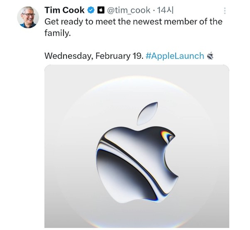Open Tim Cook's profile picture
The image size is (250, 230).
click(x=28, y=17)
